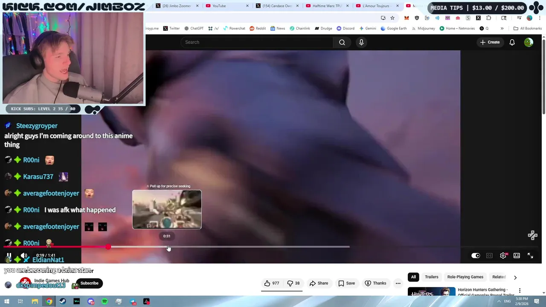Image resolution: width=546 pixels, height=307 pixels.
Task: Expand hidden bookmarks with double chevron
Action: pos(502,28)
